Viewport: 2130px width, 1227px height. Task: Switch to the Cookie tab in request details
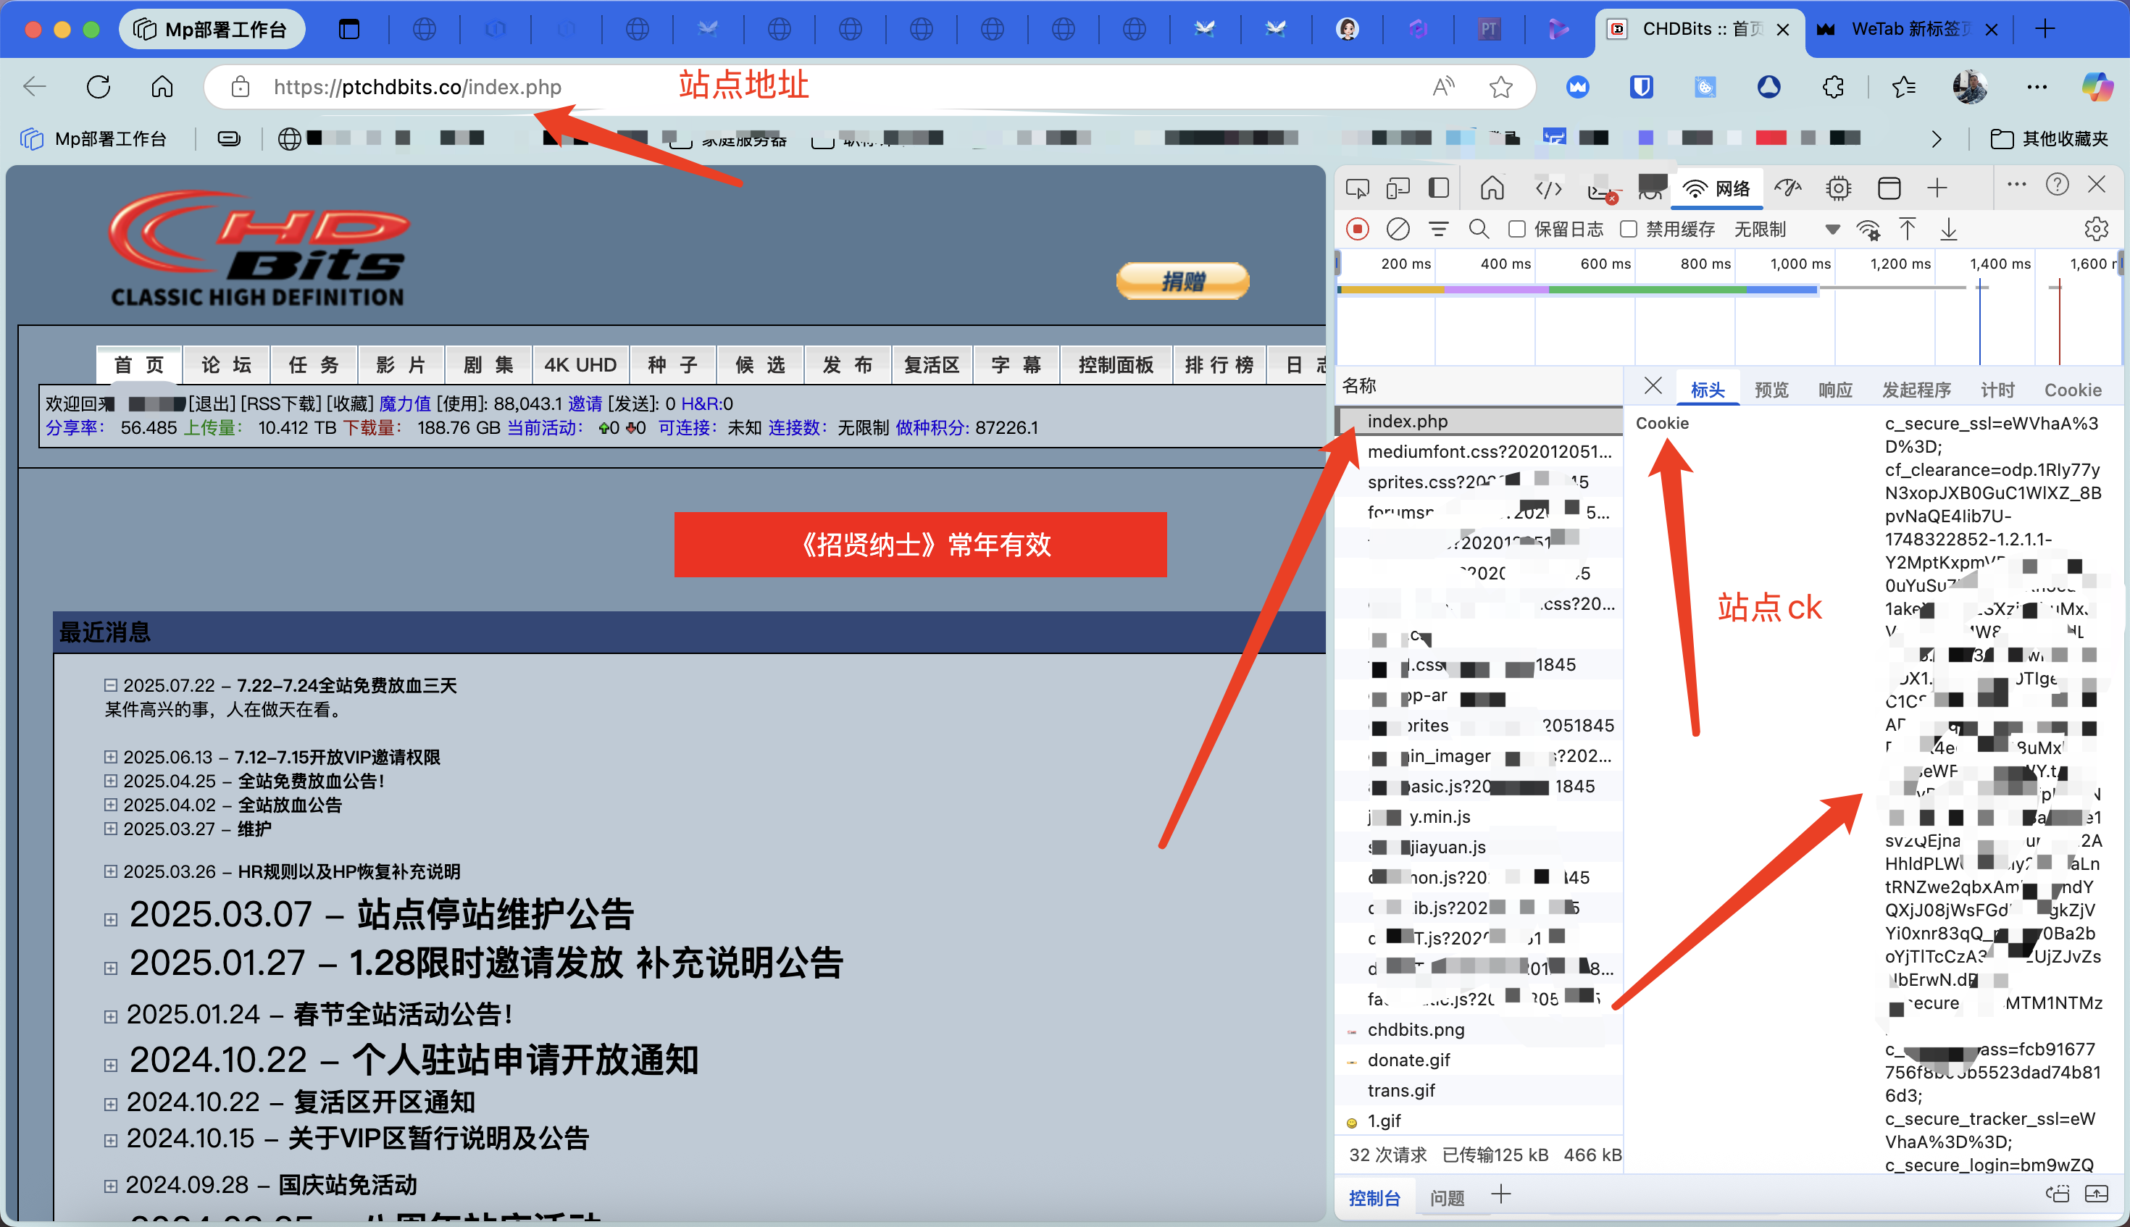click(x=2072, y=390)
